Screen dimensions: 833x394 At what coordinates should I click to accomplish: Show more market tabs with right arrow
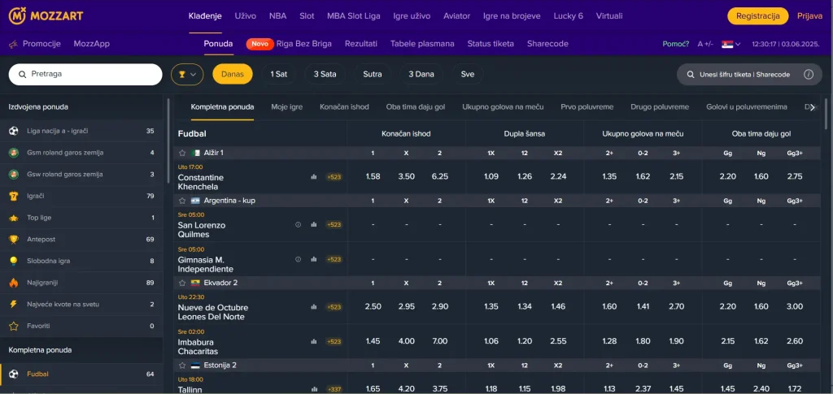(813, 107)
